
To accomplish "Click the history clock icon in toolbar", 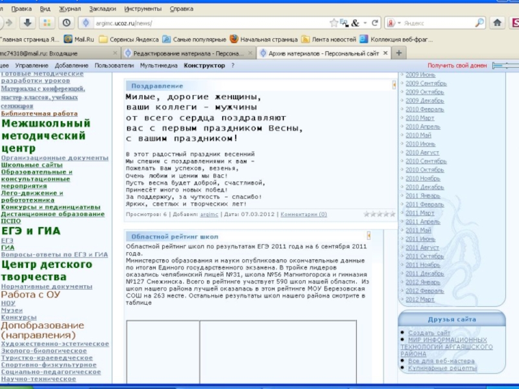I will pos(67,23).
